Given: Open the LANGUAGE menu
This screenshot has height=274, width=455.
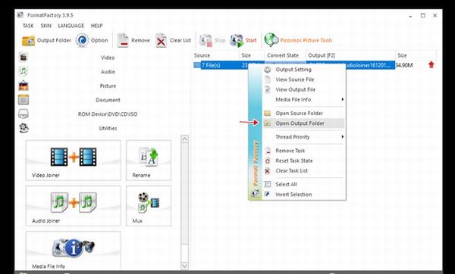Looking at the screenshot, I should (71, 26).
